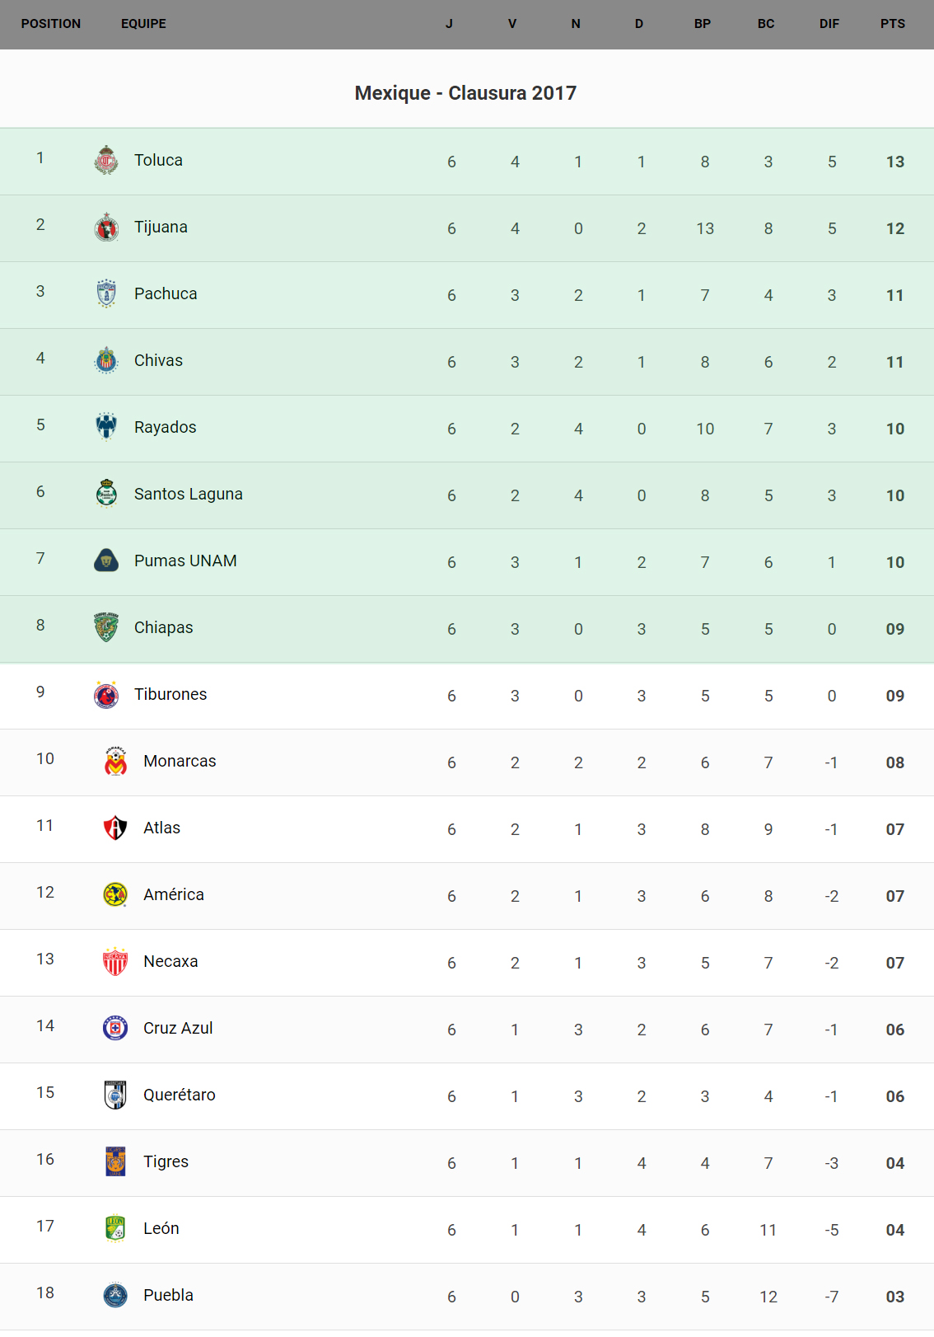Viewport: 934px width, 1337px height.
Task: Click the Puebla club badge
Action: (x=115, y=1295)
